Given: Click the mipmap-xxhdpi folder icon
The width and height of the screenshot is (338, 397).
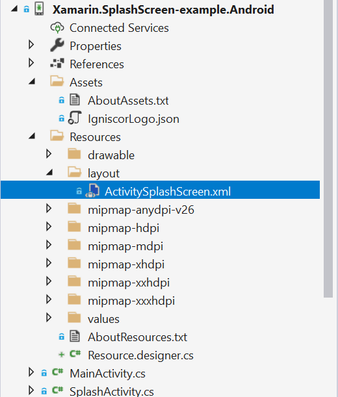Looking at the screenshot, I should [x=74, y=281].
